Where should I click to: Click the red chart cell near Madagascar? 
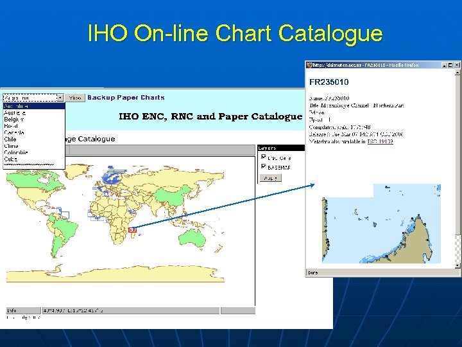coord(133,229)
